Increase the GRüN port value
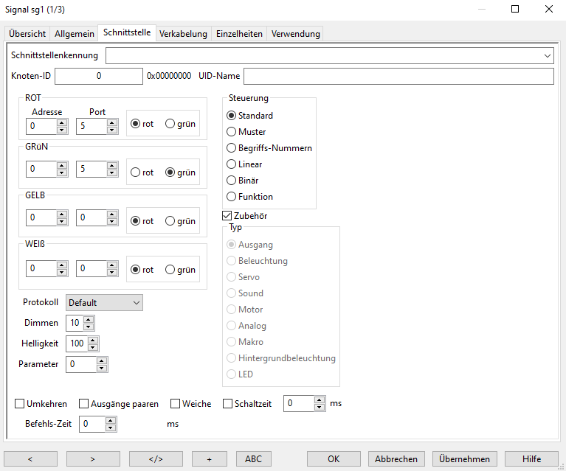 click(112, 166)
